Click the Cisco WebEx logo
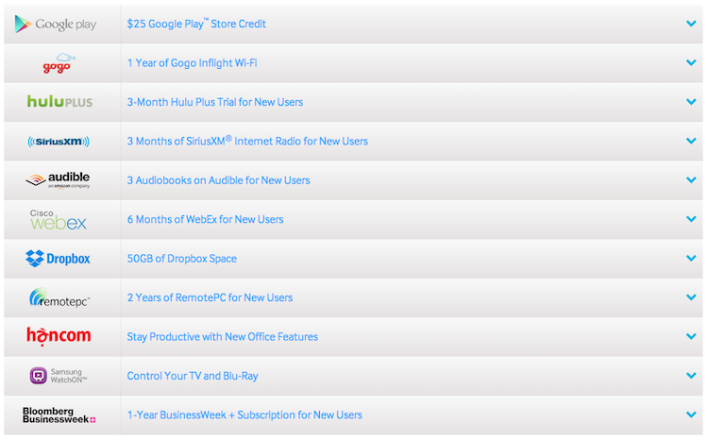This screenshot has height=440, width=708. click(58, 219)
